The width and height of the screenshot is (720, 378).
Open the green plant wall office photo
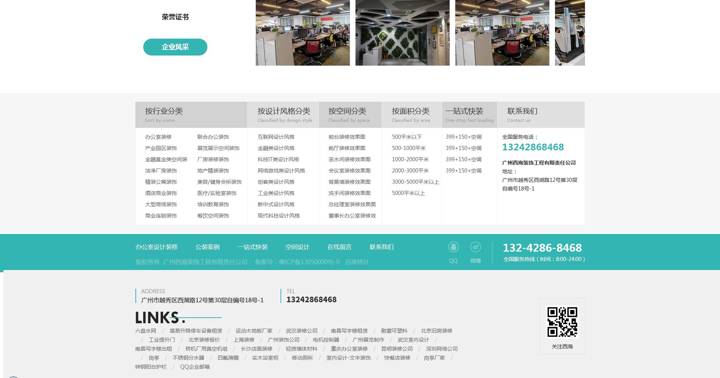point(402,33)
